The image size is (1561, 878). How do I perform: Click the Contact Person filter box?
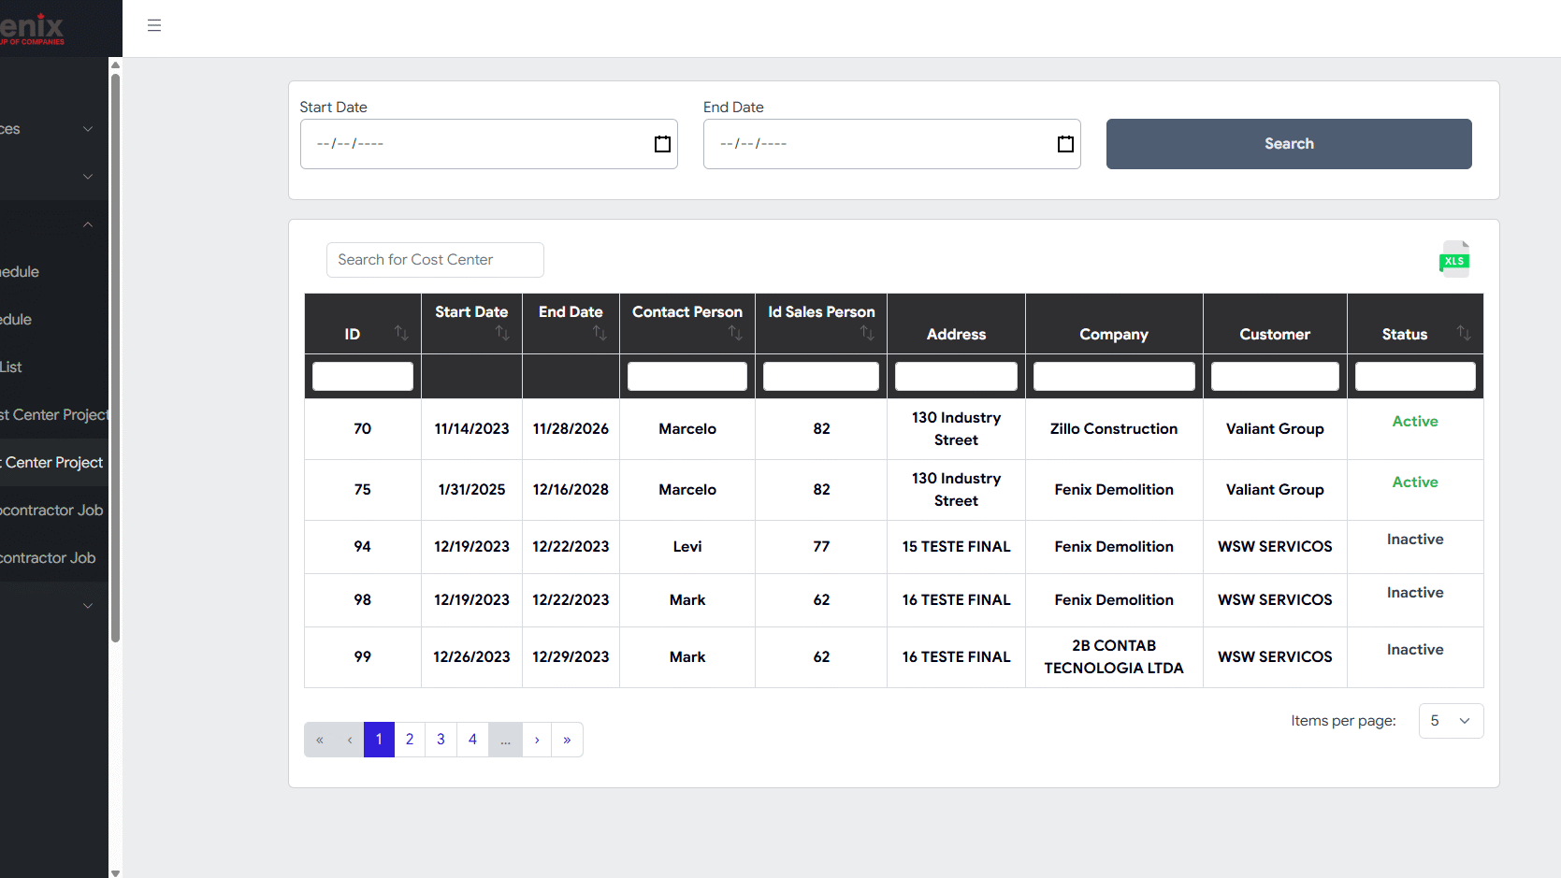coord(687,376)
